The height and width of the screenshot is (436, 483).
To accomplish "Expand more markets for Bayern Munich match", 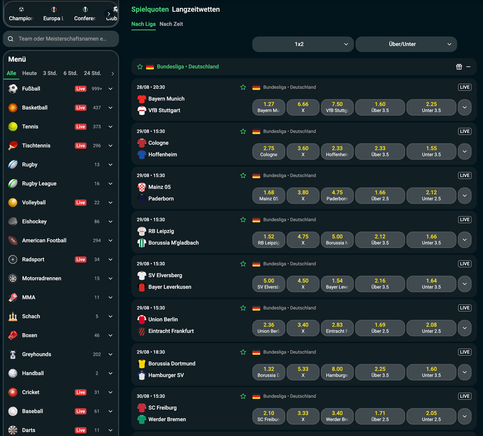I will (x=464, y=107).
